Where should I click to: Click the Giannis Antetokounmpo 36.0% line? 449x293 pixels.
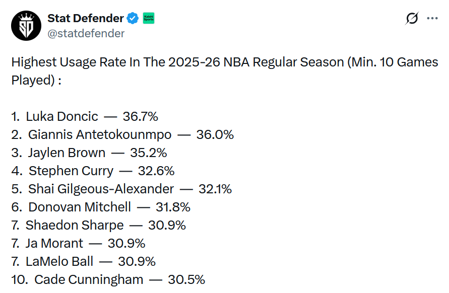click(122, 135)
